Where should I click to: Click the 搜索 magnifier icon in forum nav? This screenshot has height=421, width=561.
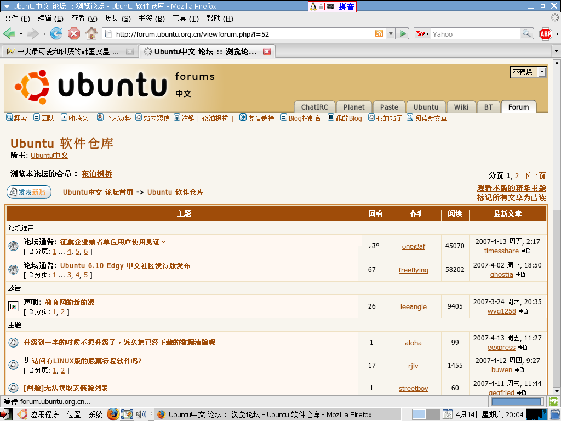click(x=9, y=117)
